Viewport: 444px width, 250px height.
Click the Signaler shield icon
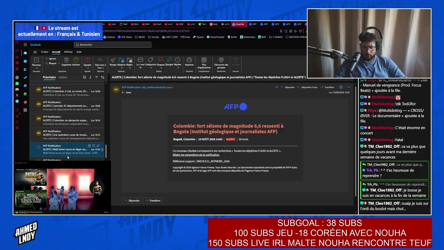click(87, 60)
